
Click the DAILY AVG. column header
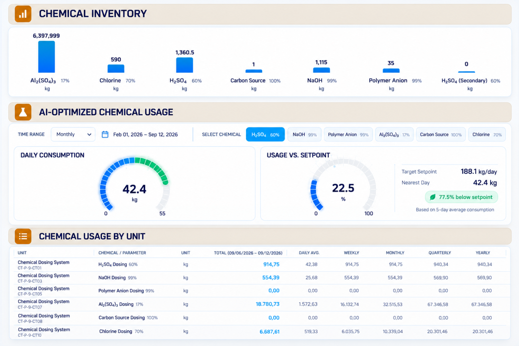click(x=309, y=253)
